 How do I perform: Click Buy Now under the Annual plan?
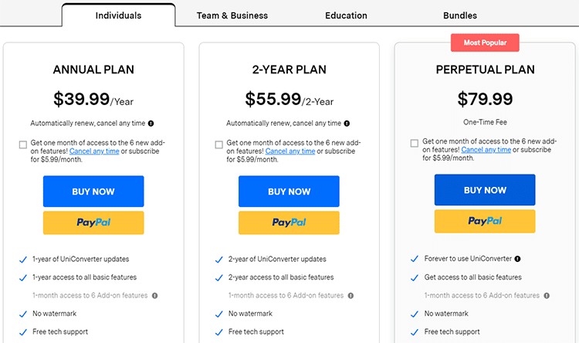pyautogui.click(x=93, y=192)
